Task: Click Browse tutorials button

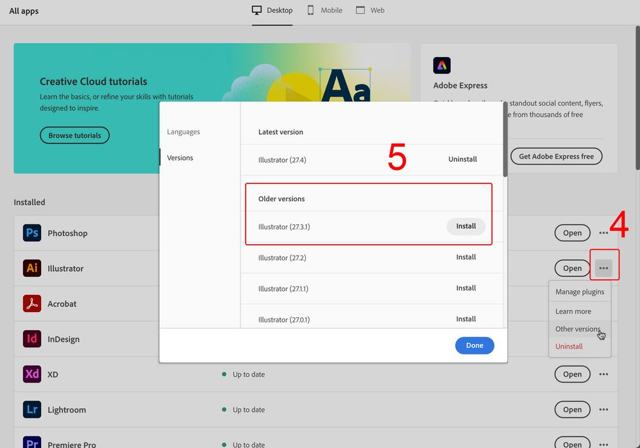Action: [74, 135]
